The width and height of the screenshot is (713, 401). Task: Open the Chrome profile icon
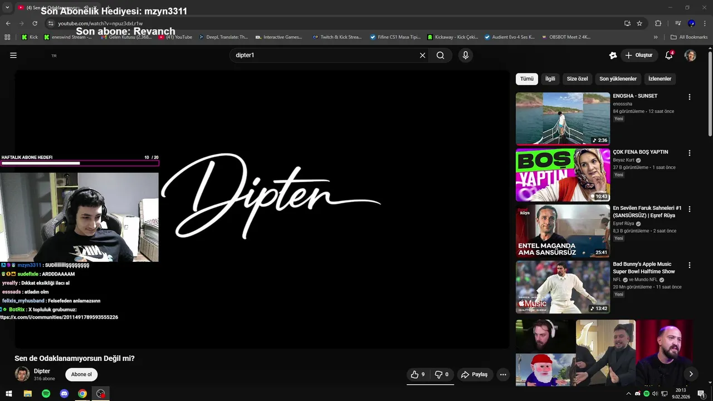click(691, 23)
